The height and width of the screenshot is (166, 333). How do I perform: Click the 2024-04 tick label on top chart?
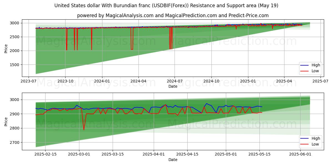tap(138, 81)
